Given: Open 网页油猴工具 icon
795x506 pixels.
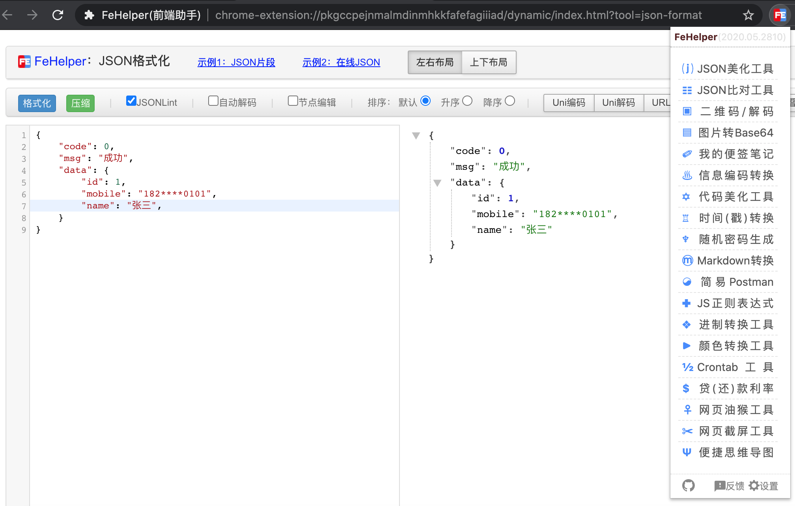Looking at the screenshot, I should tap(687, 410).
